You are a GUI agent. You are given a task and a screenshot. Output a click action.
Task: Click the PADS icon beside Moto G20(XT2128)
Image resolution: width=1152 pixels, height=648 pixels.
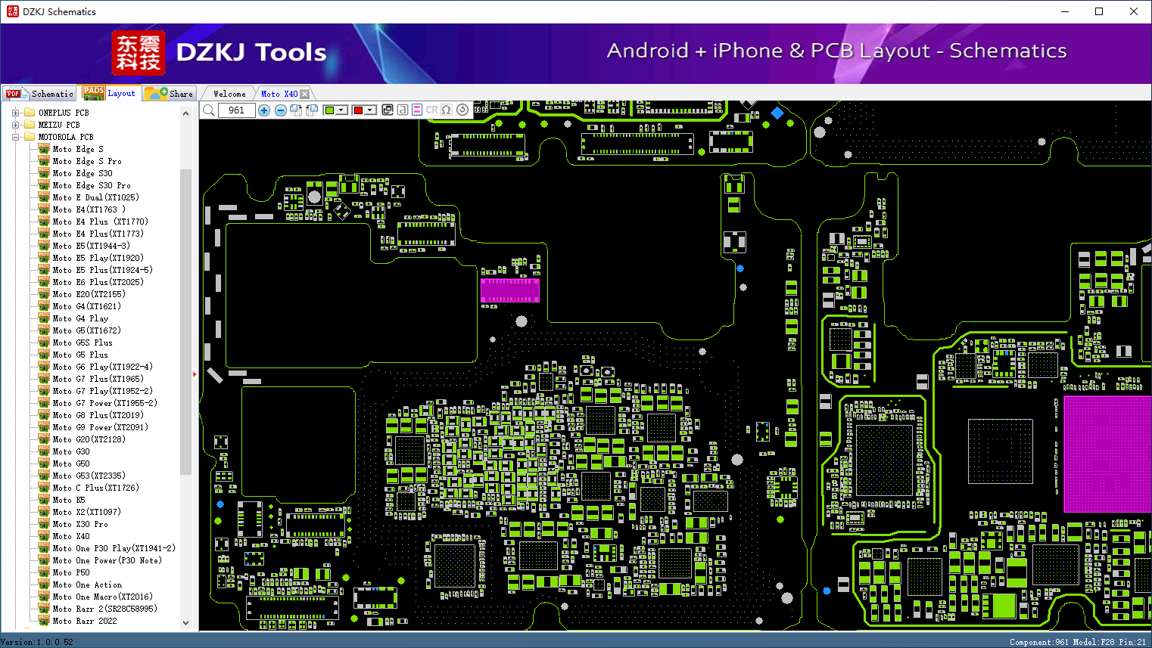[44, 439]
